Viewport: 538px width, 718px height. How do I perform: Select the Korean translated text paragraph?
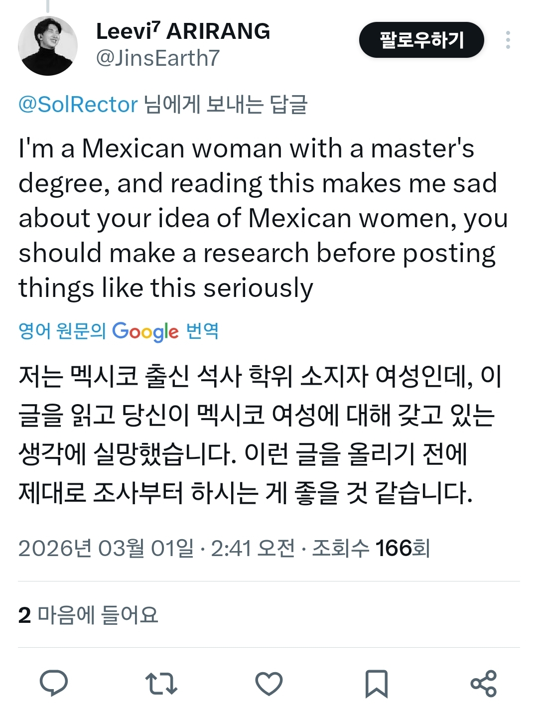coord(259,434)
